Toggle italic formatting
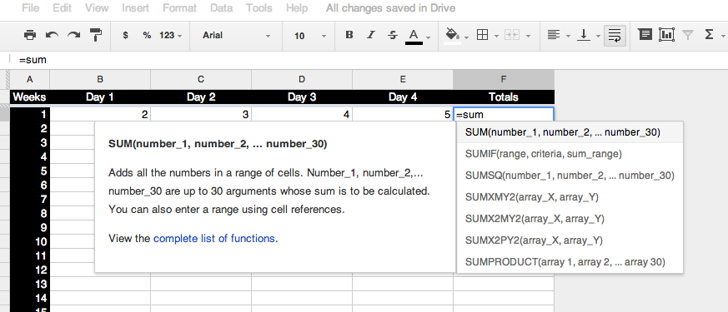 pos(370,35)
